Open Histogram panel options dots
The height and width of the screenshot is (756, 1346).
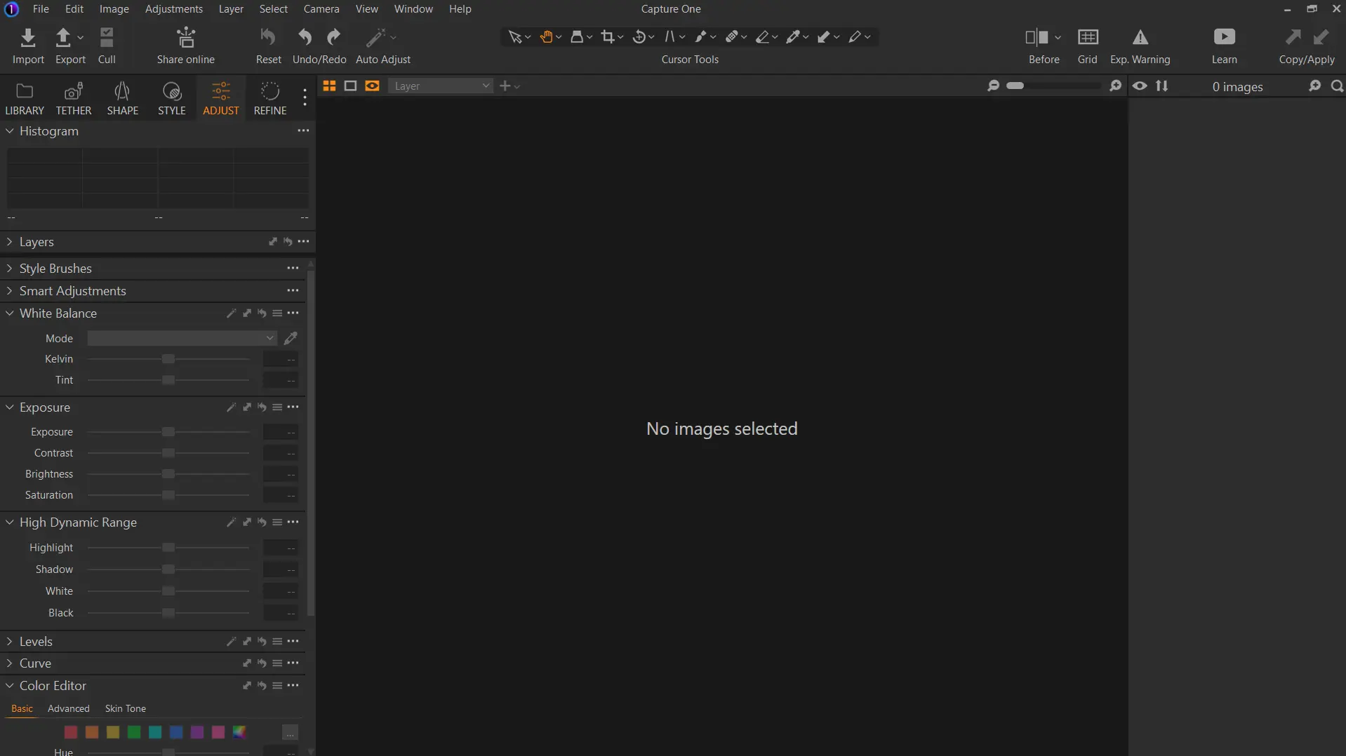[303, 130]
